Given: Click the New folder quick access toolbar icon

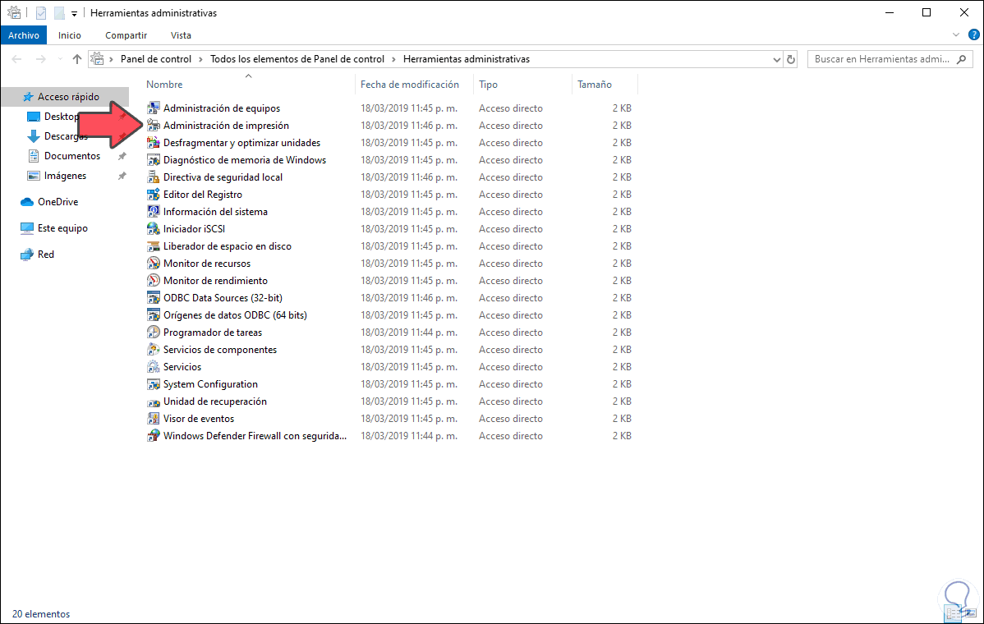Looking at the screenshot, I should [x=59, y=12].
